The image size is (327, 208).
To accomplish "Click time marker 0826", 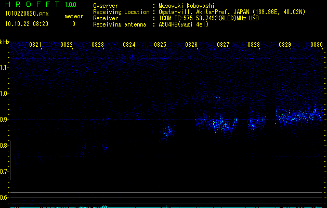I will (191, 45).
